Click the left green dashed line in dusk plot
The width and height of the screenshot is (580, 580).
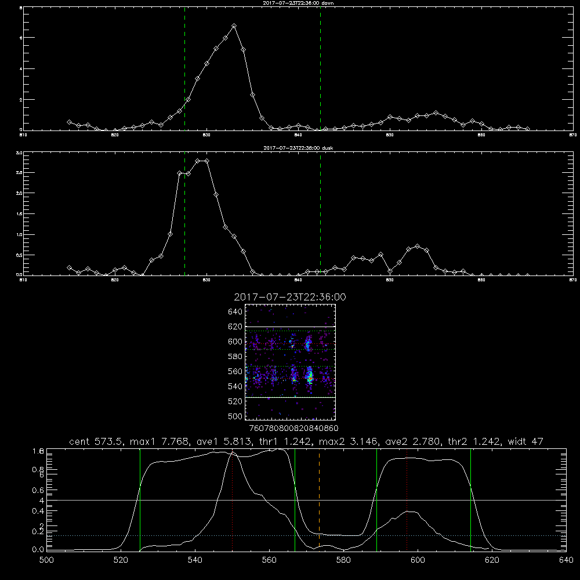tap(184, 214)
